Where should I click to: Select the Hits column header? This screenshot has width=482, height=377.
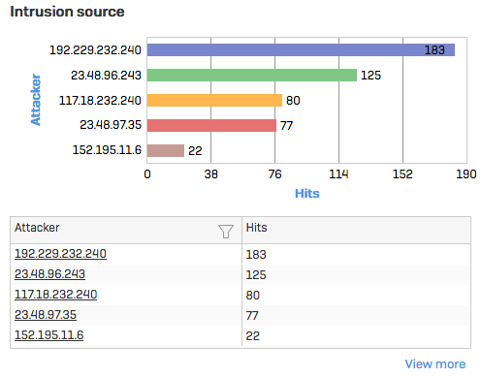(x=356, y=230)
